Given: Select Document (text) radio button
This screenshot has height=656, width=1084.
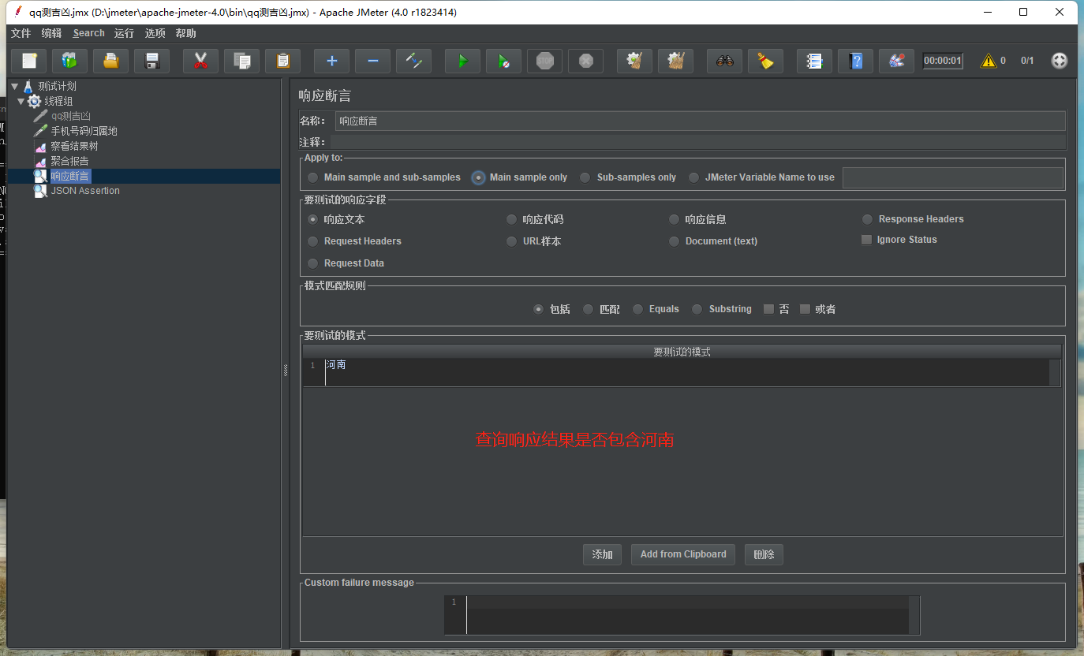Looking at the screenshot, I should (713, 241).
